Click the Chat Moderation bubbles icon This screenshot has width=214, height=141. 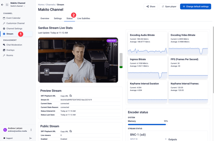click(x=4, y=45)
